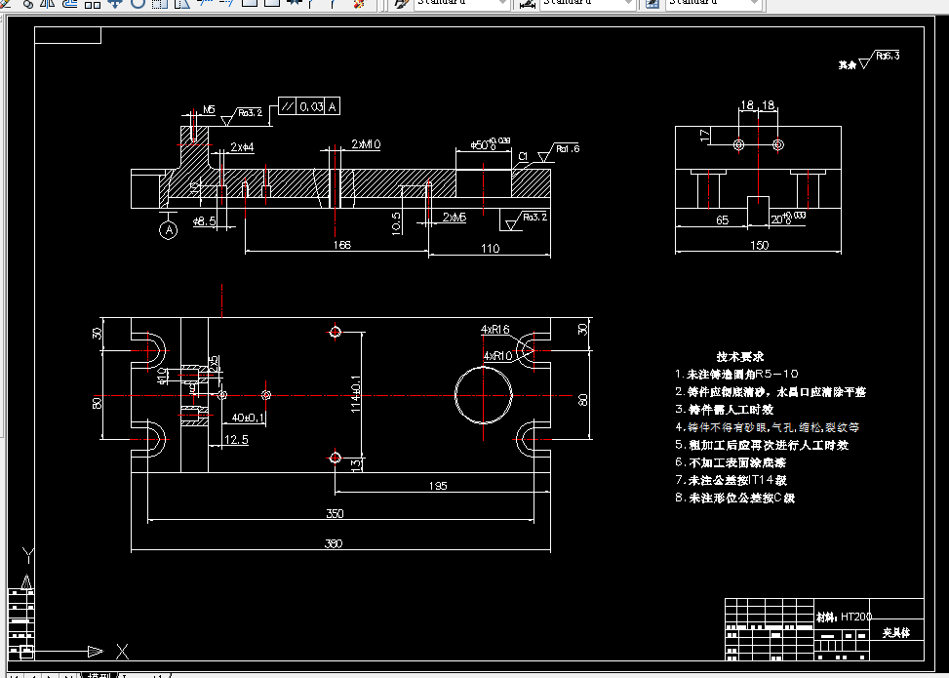Select the 2xM10 thread callout
949x678 pixels.
click(x=366, y=144)
